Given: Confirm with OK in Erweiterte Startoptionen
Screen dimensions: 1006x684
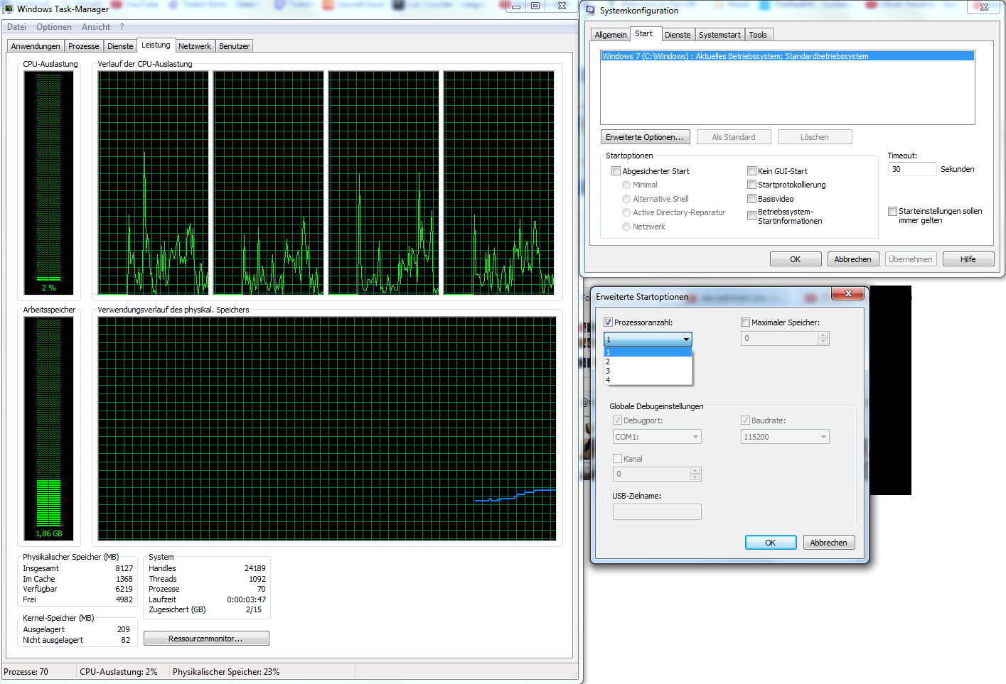Looking at the screenshot, I should (771, 543).
